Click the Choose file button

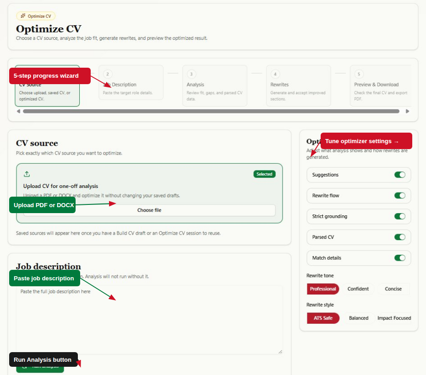tap(149, 210)
